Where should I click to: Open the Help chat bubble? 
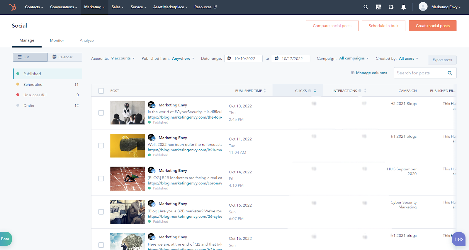click(x=458, y=239)
